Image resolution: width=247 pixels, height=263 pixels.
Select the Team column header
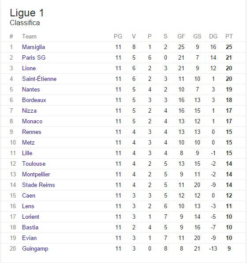(x=29, y=36)
